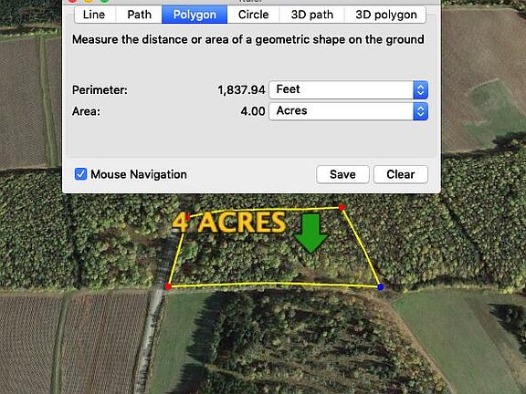Viewport: 526px width, 394px height.
Task: Open the Acres area unit dropdown
Action: pos(348,111)
